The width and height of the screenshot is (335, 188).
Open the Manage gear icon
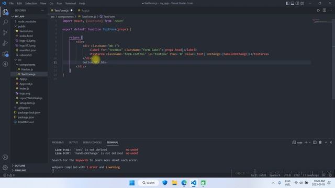click(x=5, y=168)
